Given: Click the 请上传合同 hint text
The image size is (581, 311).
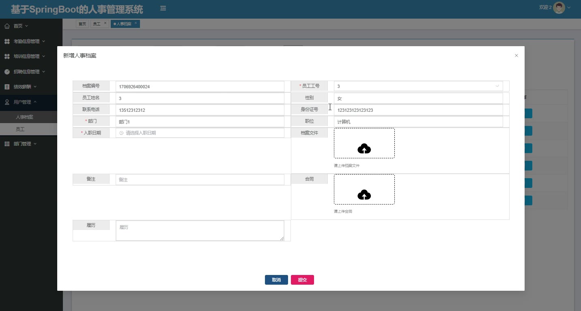Looking at the screenshot, I should pos(343,211).
